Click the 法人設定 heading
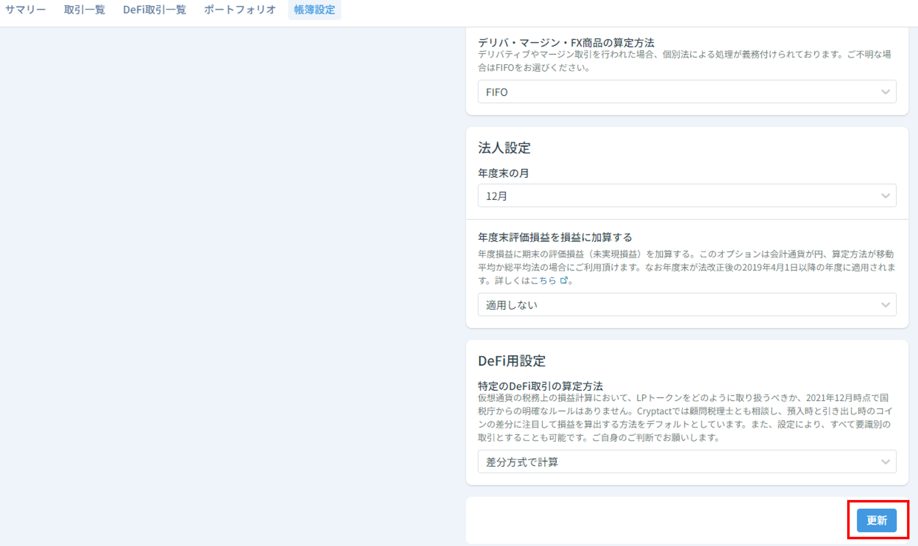 click(504, 148)
